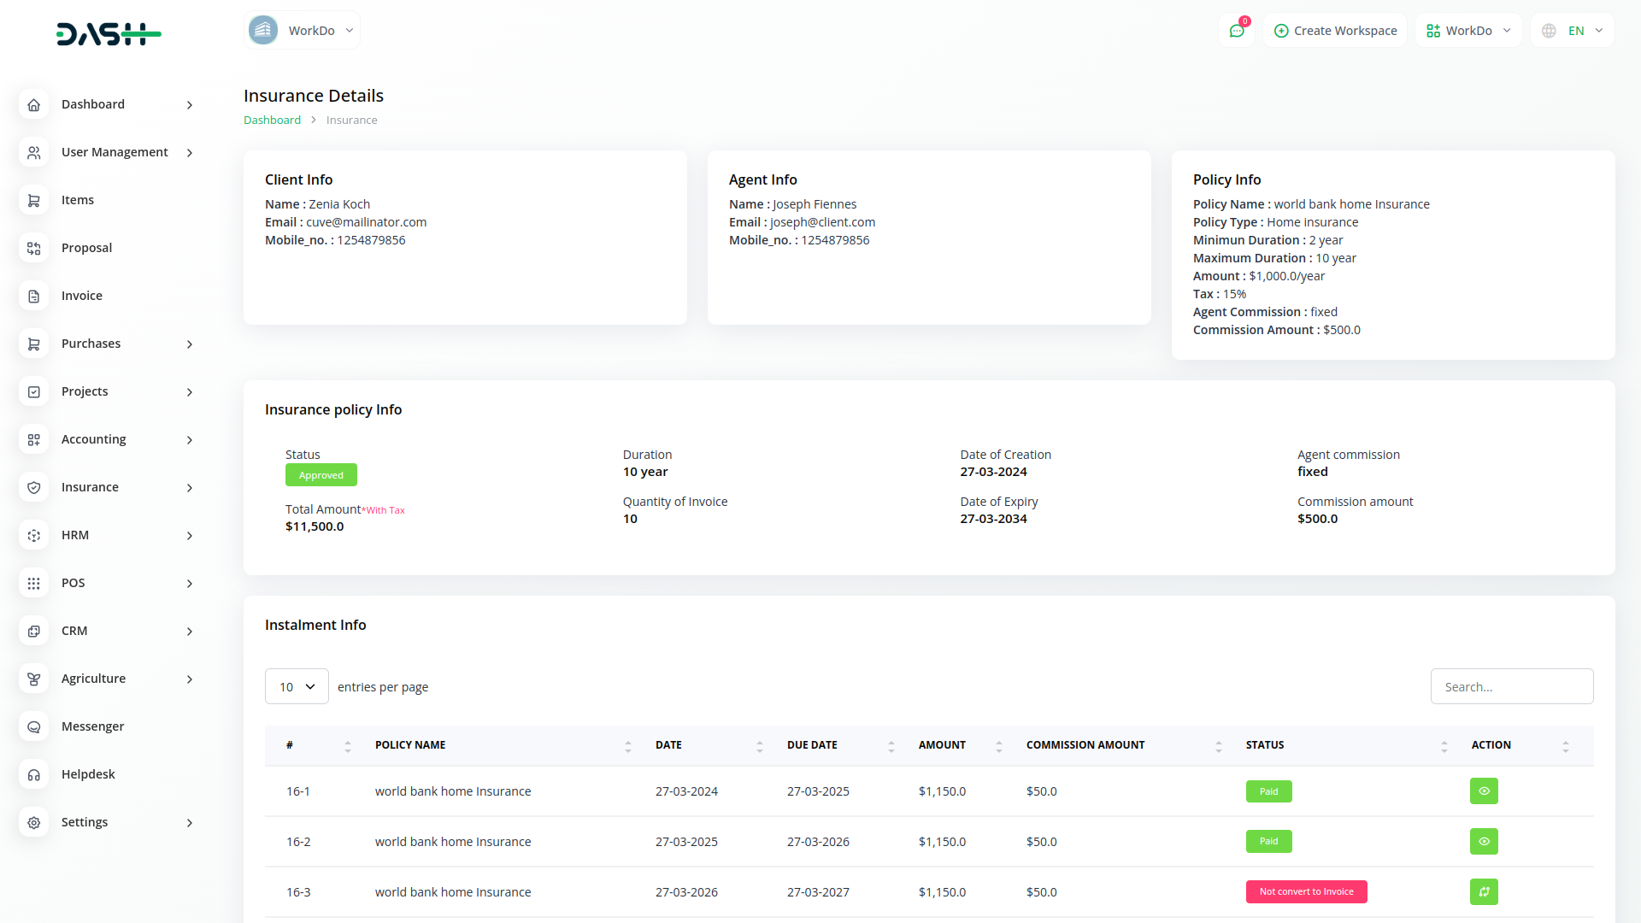Sort table by Status column
The height and width of the screenshot is (923, 1641).
(1444, 745)
